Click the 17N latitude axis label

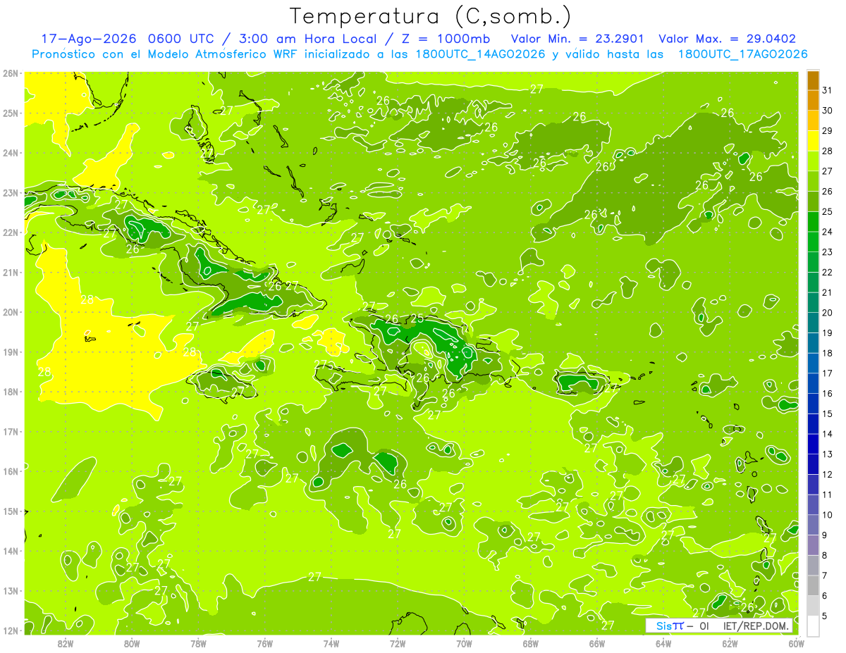pyautogui.click(x=11, y=431)
